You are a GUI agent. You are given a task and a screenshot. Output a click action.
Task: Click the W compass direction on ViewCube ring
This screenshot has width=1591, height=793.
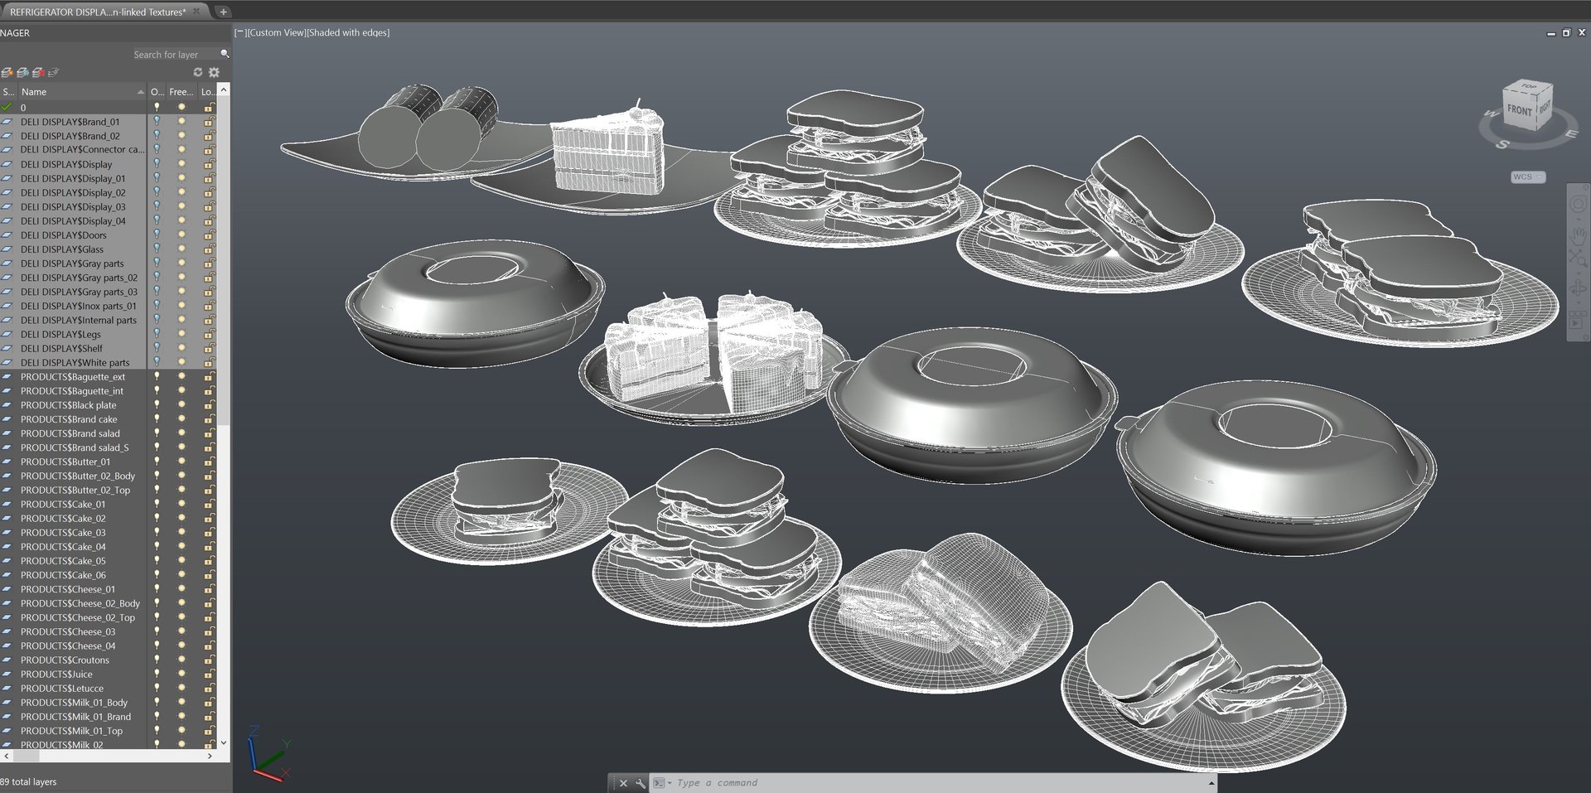click(x=1491, y=114)
